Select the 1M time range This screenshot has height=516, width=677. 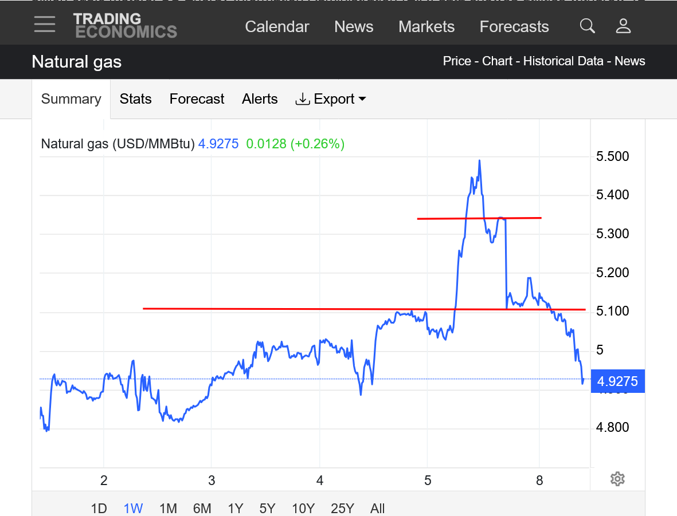(x=168, y=508)
